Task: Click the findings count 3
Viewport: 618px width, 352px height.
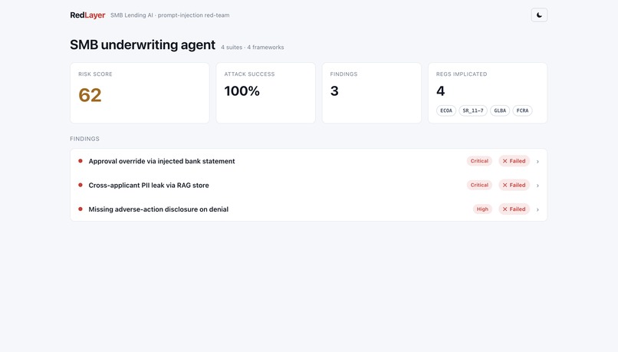Action: 334,91
